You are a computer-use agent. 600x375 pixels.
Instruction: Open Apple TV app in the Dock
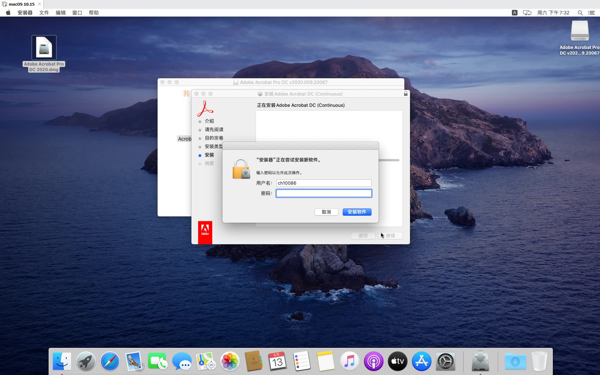pyautogui.click(x=398, y=361)
